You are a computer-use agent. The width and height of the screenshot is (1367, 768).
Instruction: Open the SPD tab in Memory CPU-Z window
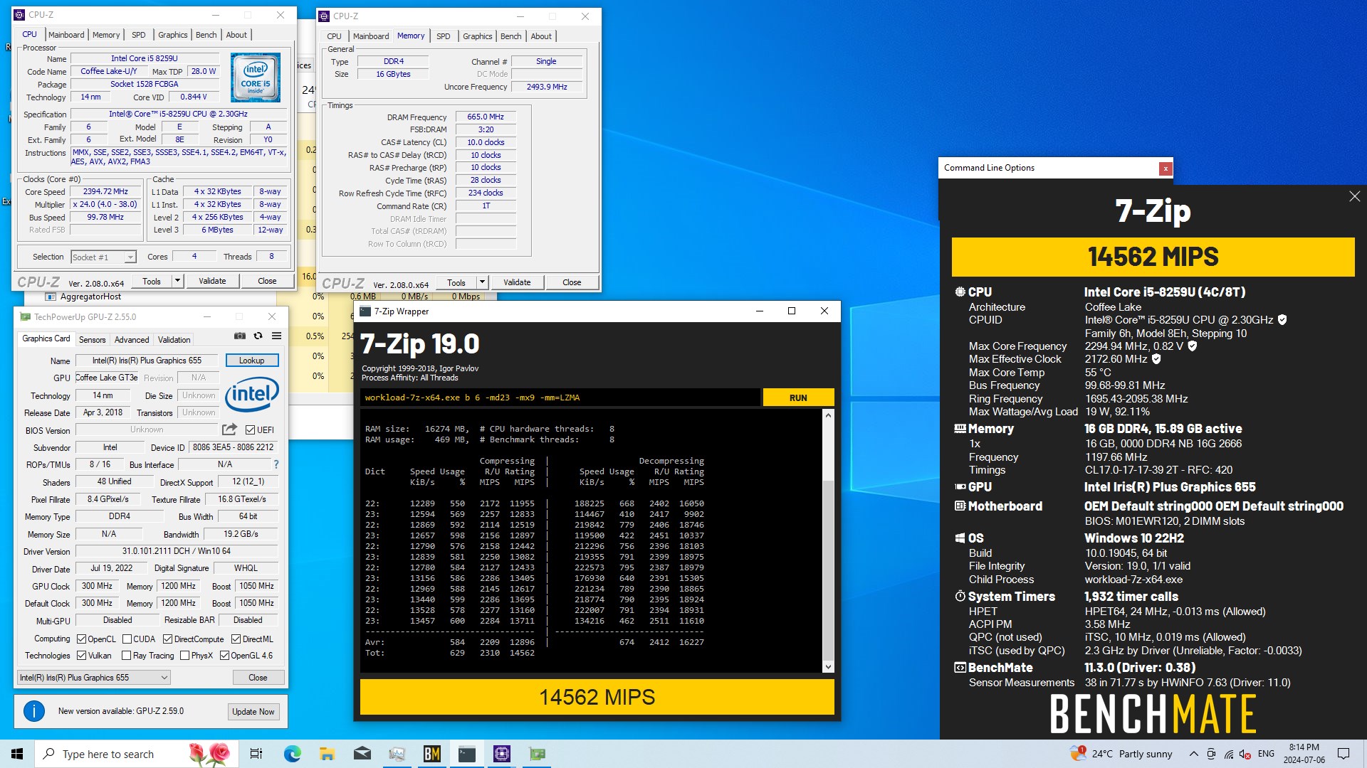point(443,36)
